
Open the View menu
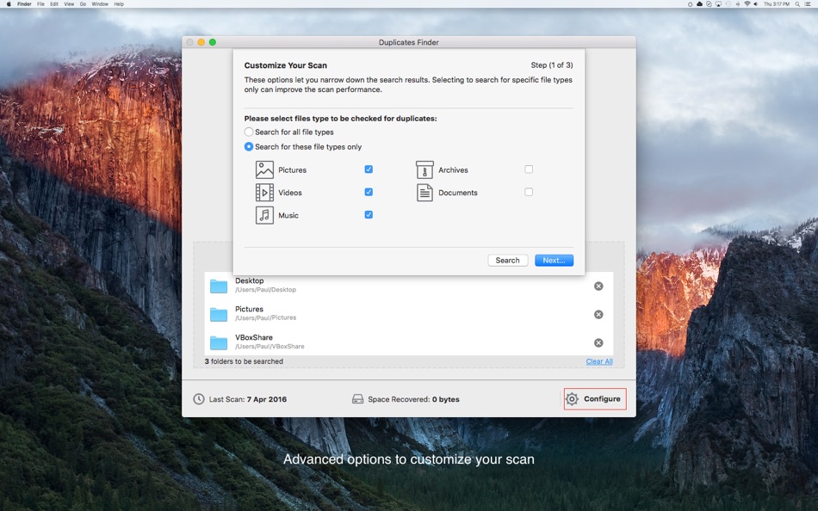[x=69, y=3]
